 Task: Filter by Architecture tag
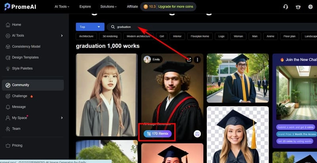[86, 36]
